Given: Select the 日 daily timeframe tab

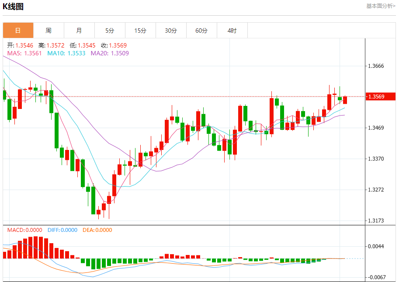Looking at the screenshot, I should 18,31.
